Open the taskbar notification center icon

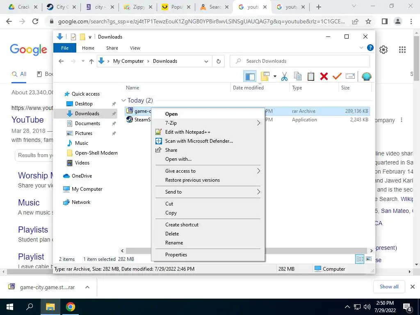[x=407, y=307]
